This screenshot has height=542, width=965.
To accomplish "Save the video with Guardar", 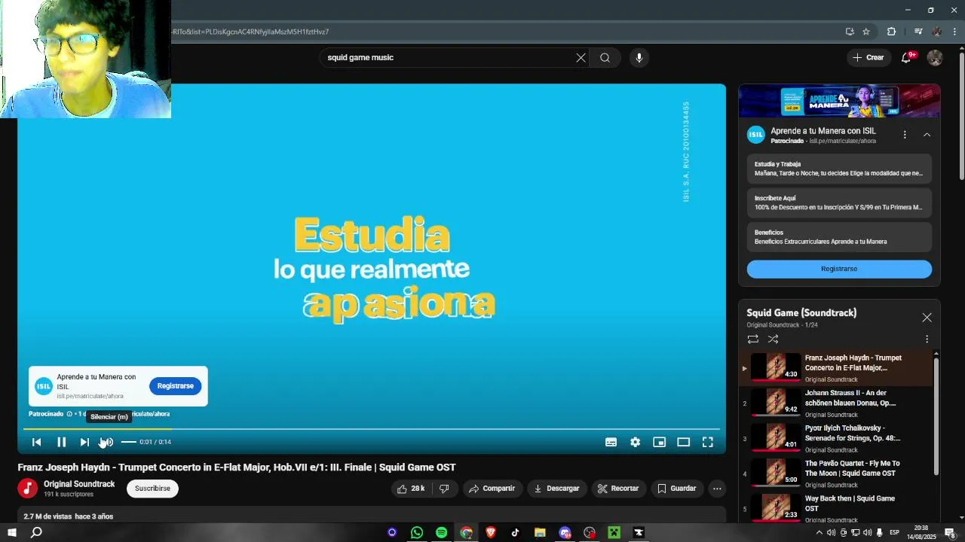I will click(x=676, y=489).
